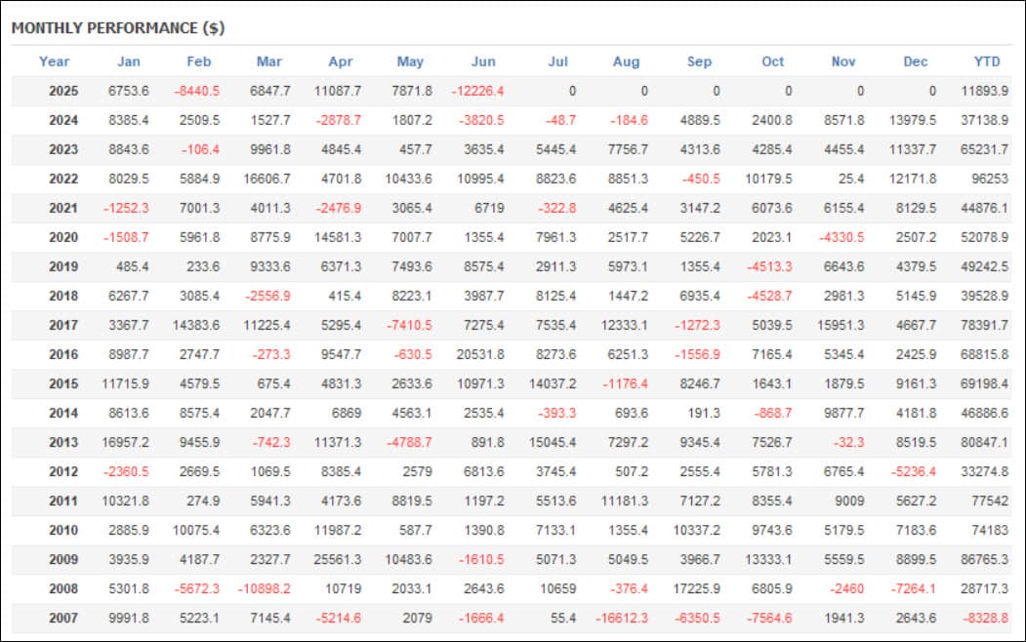Screen dimensions: 1026x642
Task: Click the -16612.3 August 2007 value
Action: tap(622, 618)
